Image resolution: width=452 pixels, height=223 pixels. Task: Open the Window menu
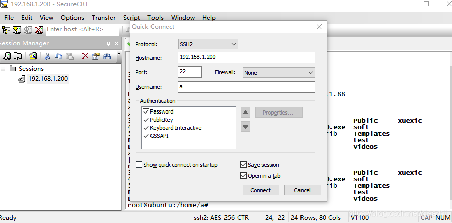[183, 18]
